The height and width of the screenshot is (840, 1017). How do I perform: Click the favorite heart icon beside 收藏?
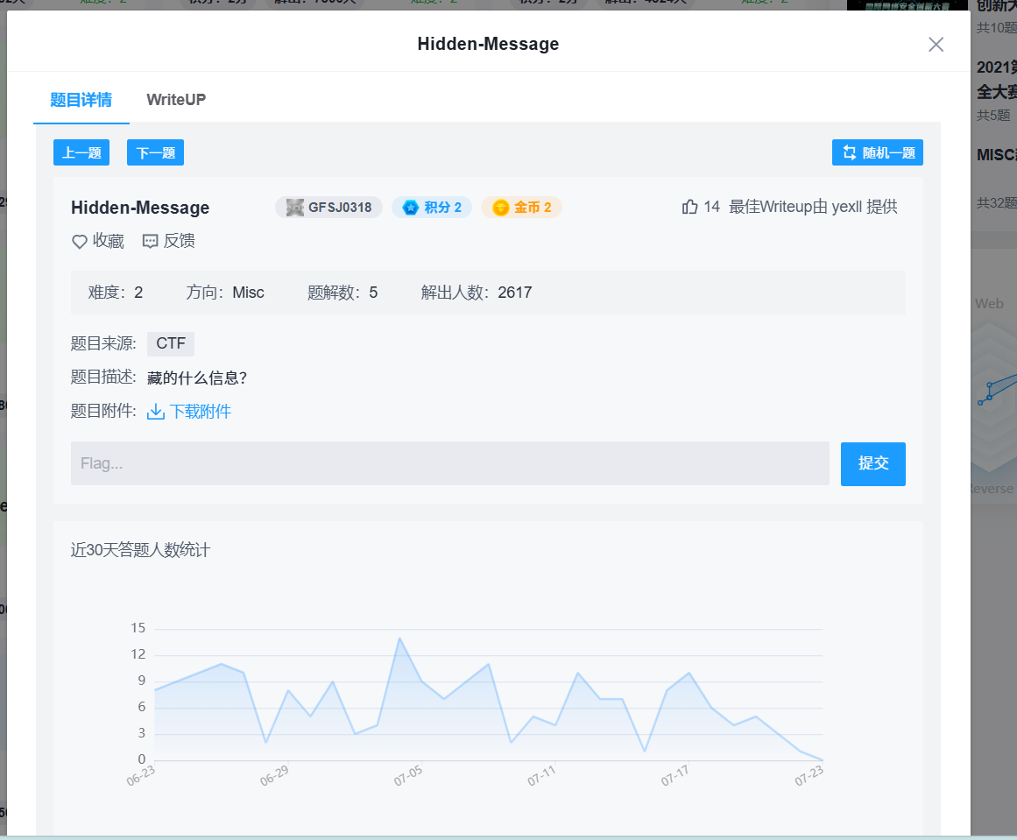[x=79, y=241]
